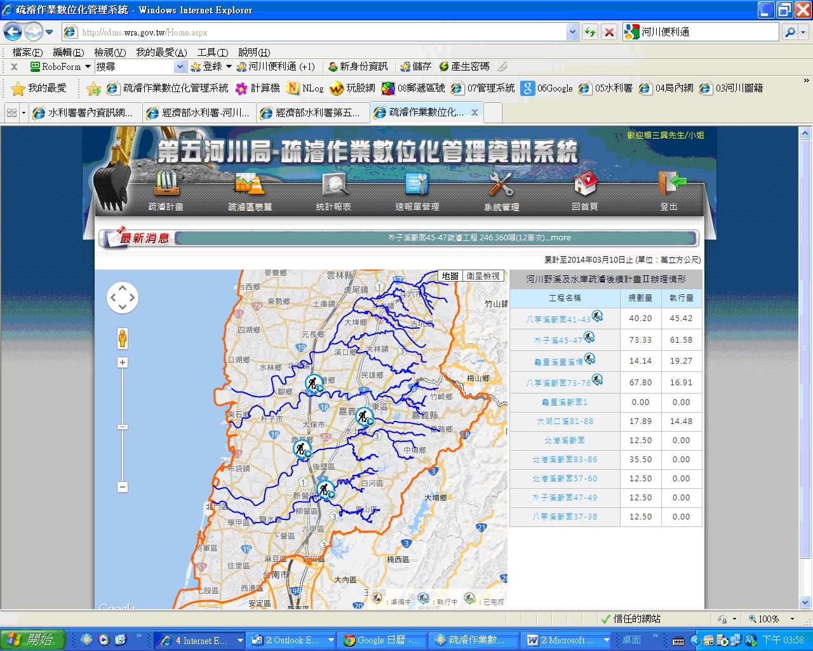Open the 大湖口溪81-88 project link
The width and height of the screenshot is (813, 651).
[x=565, y=421]
